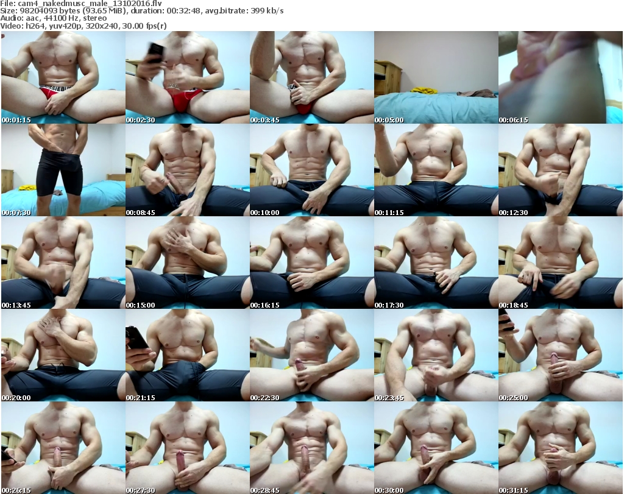Click the thumbnail timestamped 00:20:00

[x=62, y=355]
